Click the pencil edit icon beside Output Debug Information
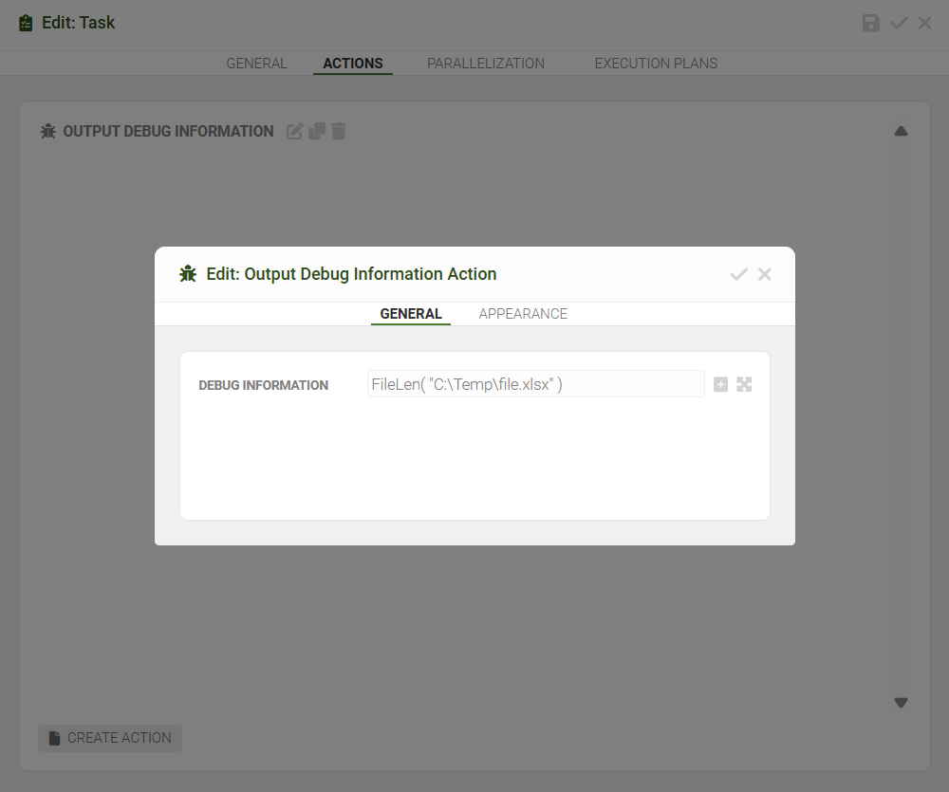 (x=295, y=132)
